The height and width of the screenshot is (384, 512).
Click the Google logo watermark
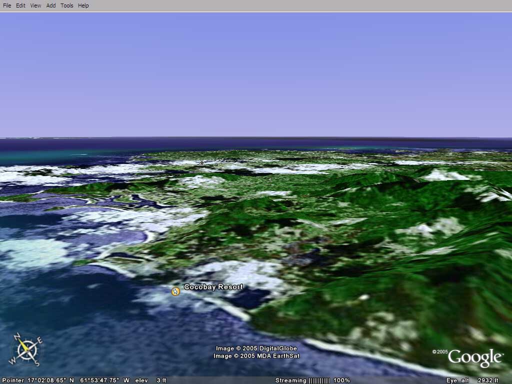click(x=474, y=358)
